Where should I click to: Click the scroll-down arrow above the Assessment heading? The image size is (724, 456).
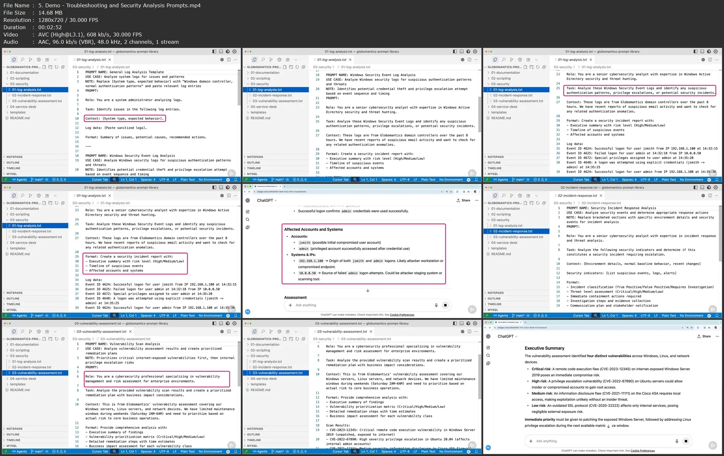click(368, 291)
